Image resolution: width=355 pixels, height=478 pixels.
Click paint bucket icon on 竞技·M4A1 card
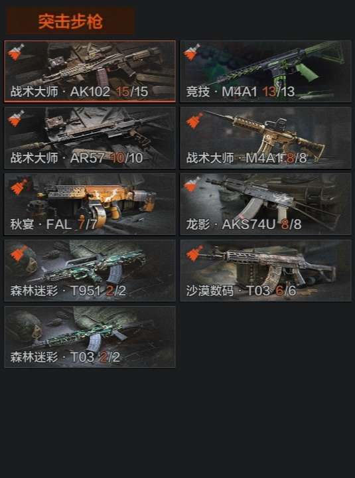click(x=192, y=52)
